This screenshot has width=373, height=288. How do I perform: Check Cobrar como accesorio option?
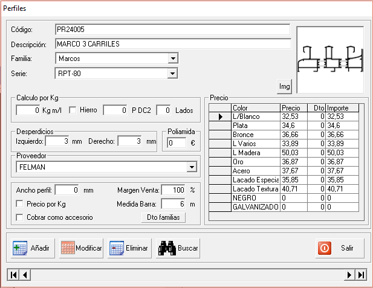pyautogui.click(x=20, y=217)
